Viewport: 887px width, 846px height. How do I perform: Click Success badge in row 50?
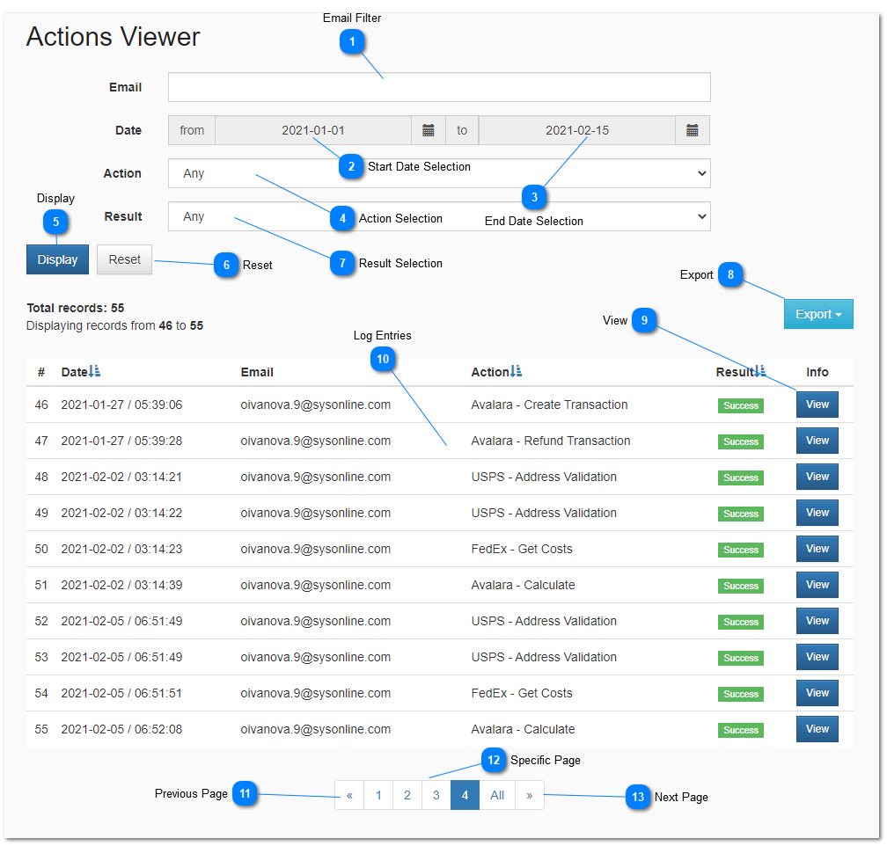click(x=741, y=551)
